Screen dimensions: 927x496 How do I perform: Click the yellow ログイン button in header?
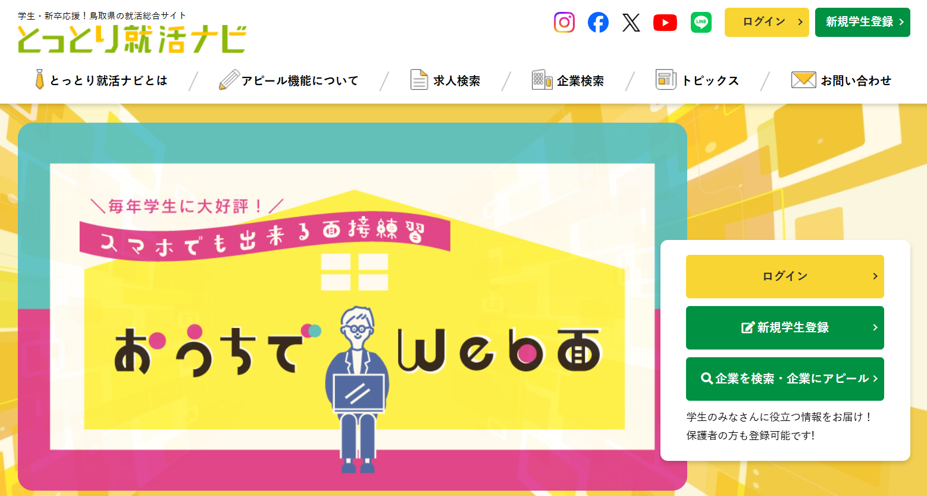click(767, 22)
